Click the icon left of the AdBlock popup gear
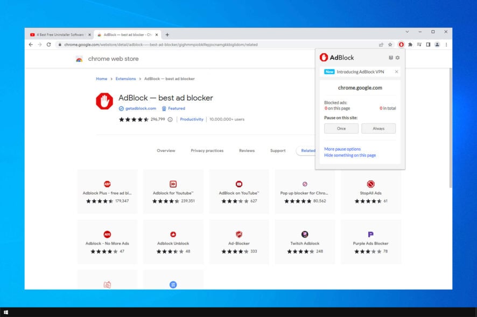477x317 pixels. (391, 57)
